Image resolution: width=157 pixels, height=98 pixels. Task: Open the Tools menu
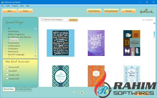[x=22, y=6]
